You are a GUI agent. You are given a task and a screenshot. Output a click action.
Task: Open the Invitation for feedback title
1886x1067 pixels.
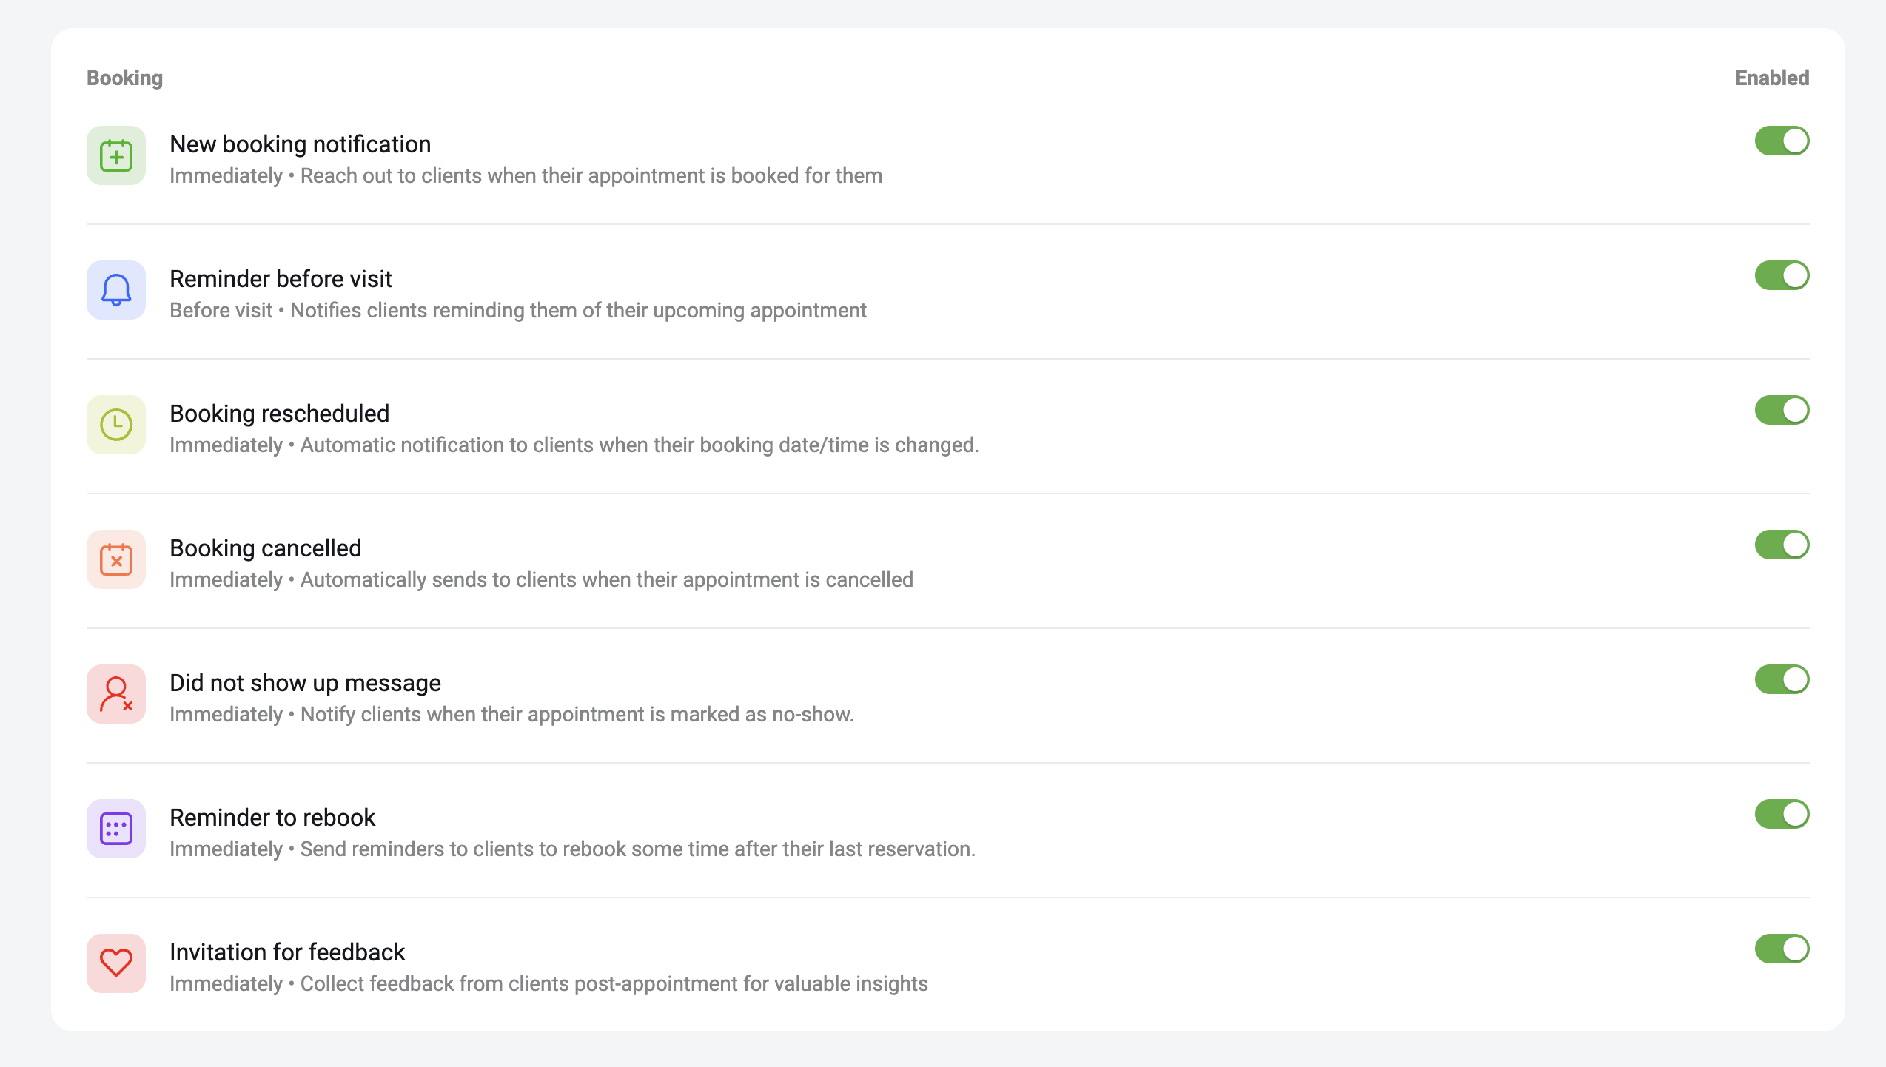tap(287, 952)
